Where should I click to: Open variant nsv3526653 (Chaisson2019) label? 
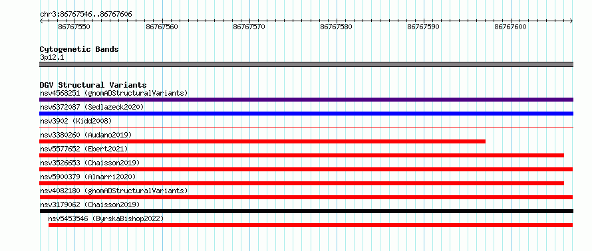(x=90, y=163)
